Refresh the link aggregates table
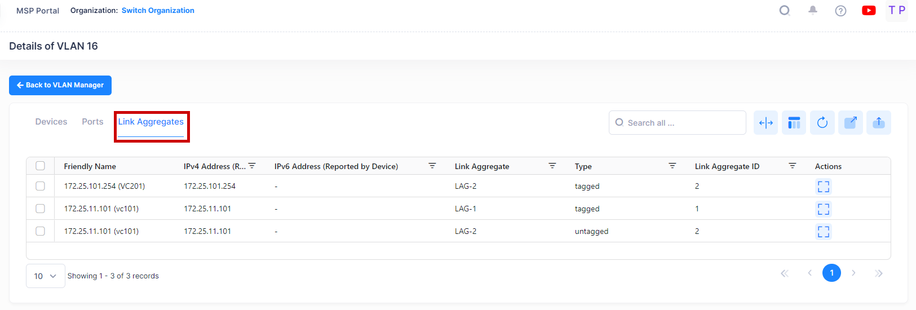The height and width of the screenshot is (310, 916). coord(822,123)
